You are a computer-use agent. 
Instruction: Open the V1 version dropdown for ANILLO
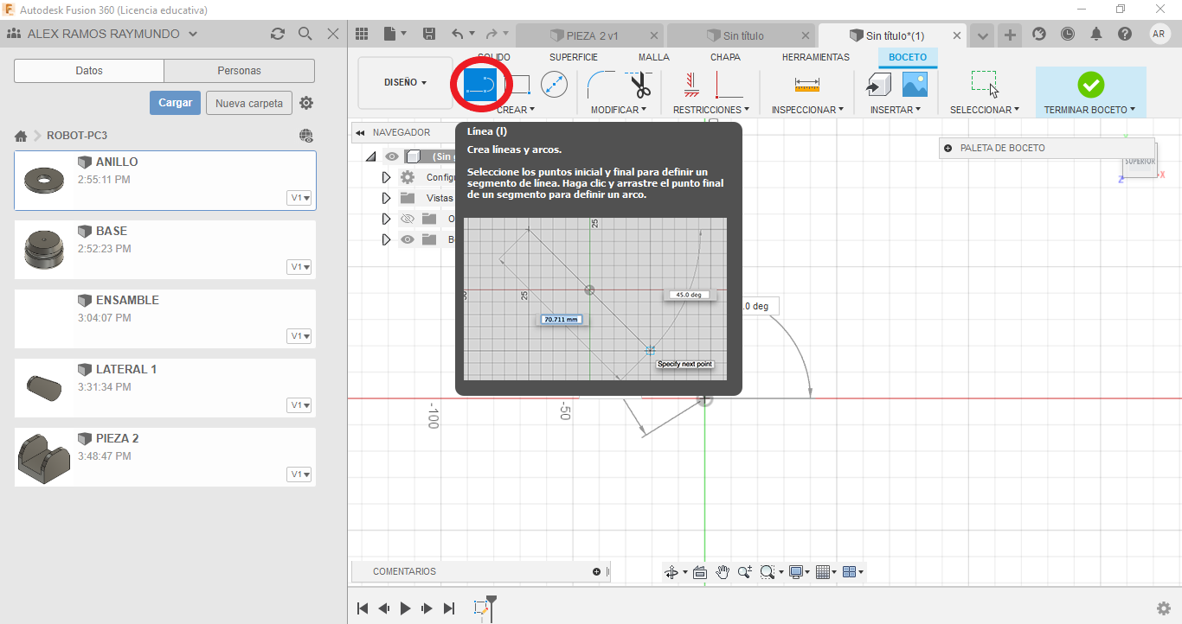click(x=300, y=198)
